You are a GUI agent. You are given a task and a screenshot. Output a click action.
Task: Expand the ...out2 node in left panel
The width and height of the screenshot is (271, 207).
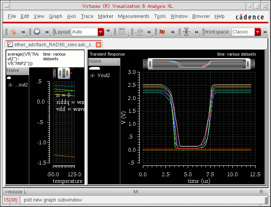[10, 85]
